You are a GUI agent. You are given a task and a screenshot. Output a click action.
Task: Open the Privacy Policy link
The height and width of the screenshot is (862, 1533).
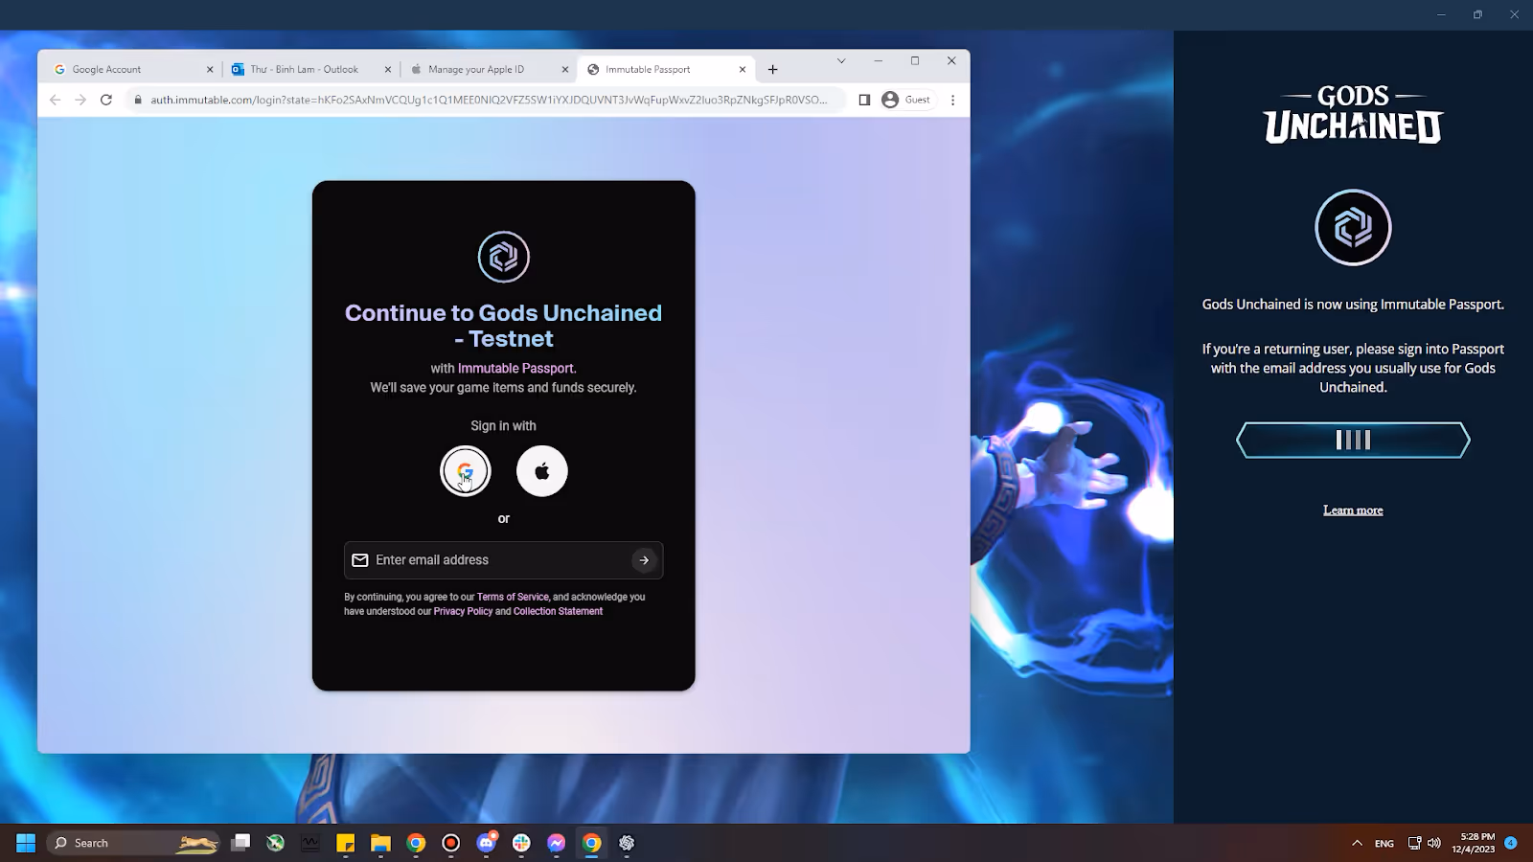tap(463, 611)
